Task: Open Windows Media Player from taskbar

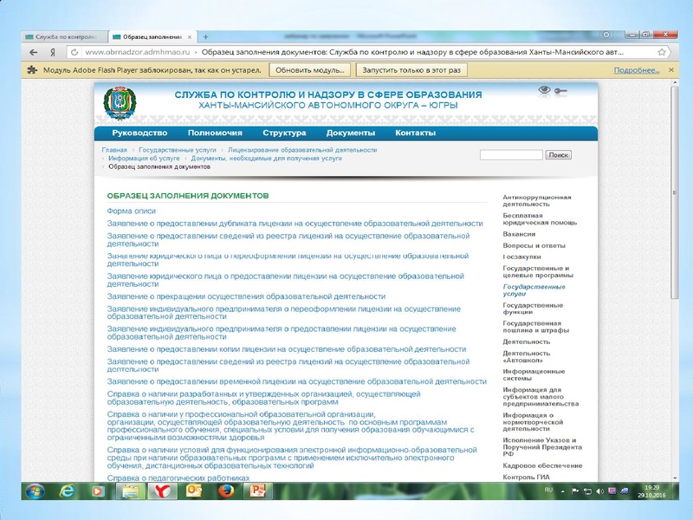Action: (98, 491)
